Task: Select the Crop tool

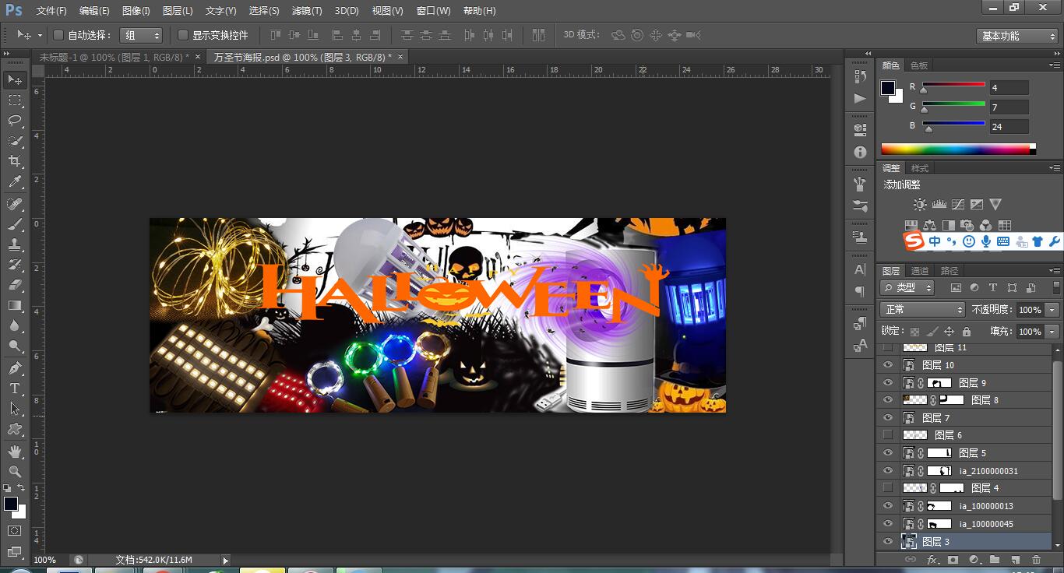Action: pos(14,161)
